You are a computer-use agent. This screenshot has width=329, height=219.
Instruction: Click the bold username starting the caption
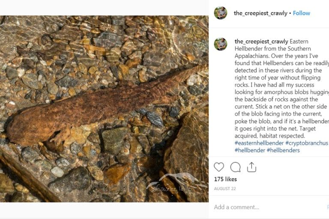point(261,41)
